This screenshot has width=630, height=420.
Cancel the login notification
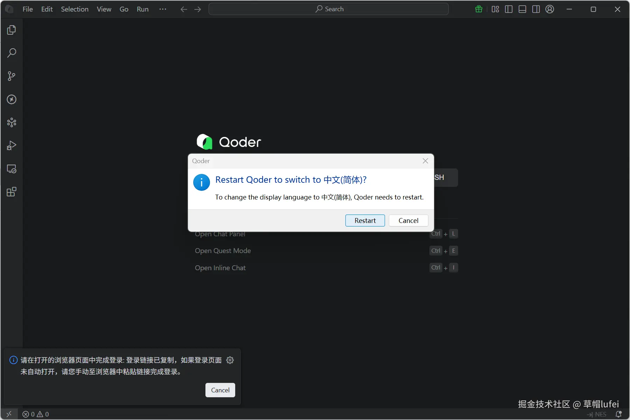coord(220,390)
